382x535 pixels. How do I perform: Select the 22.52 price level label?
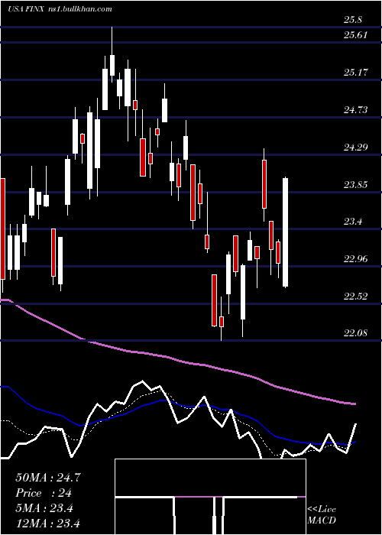tap(356, 297)
